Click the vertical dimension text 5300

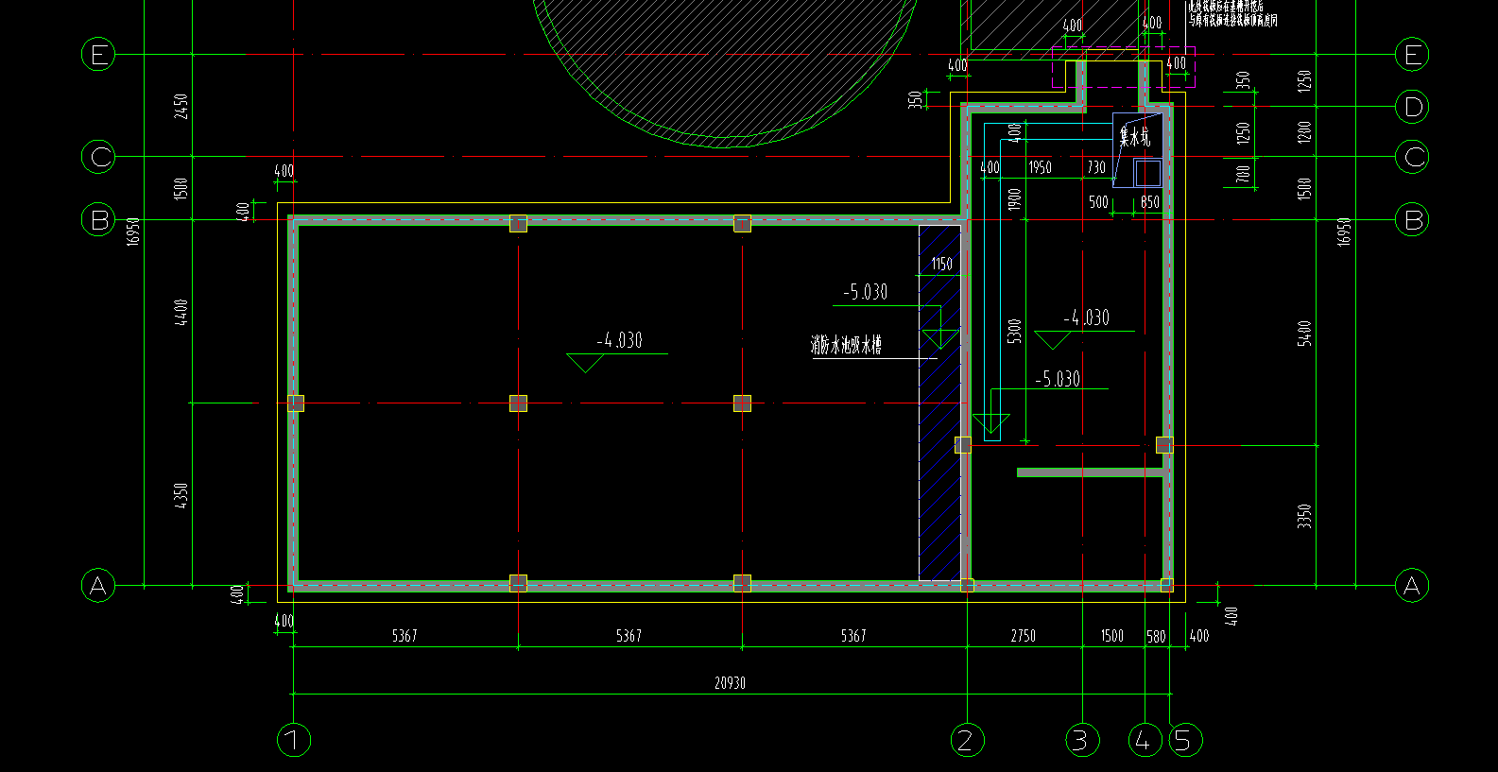[x=1014, y=332]
